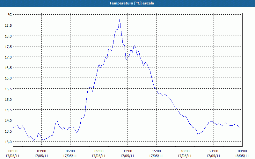Click the 18/05/11 date label

point(242,156)
